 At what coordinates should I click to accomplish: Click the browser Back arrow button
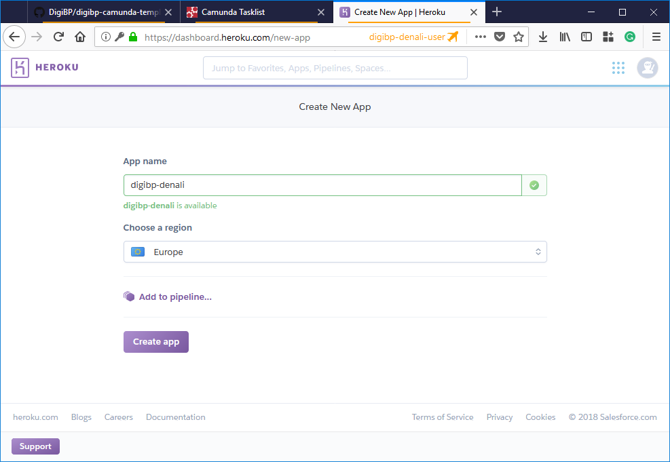pyautogui.click(x=14, y=37)
